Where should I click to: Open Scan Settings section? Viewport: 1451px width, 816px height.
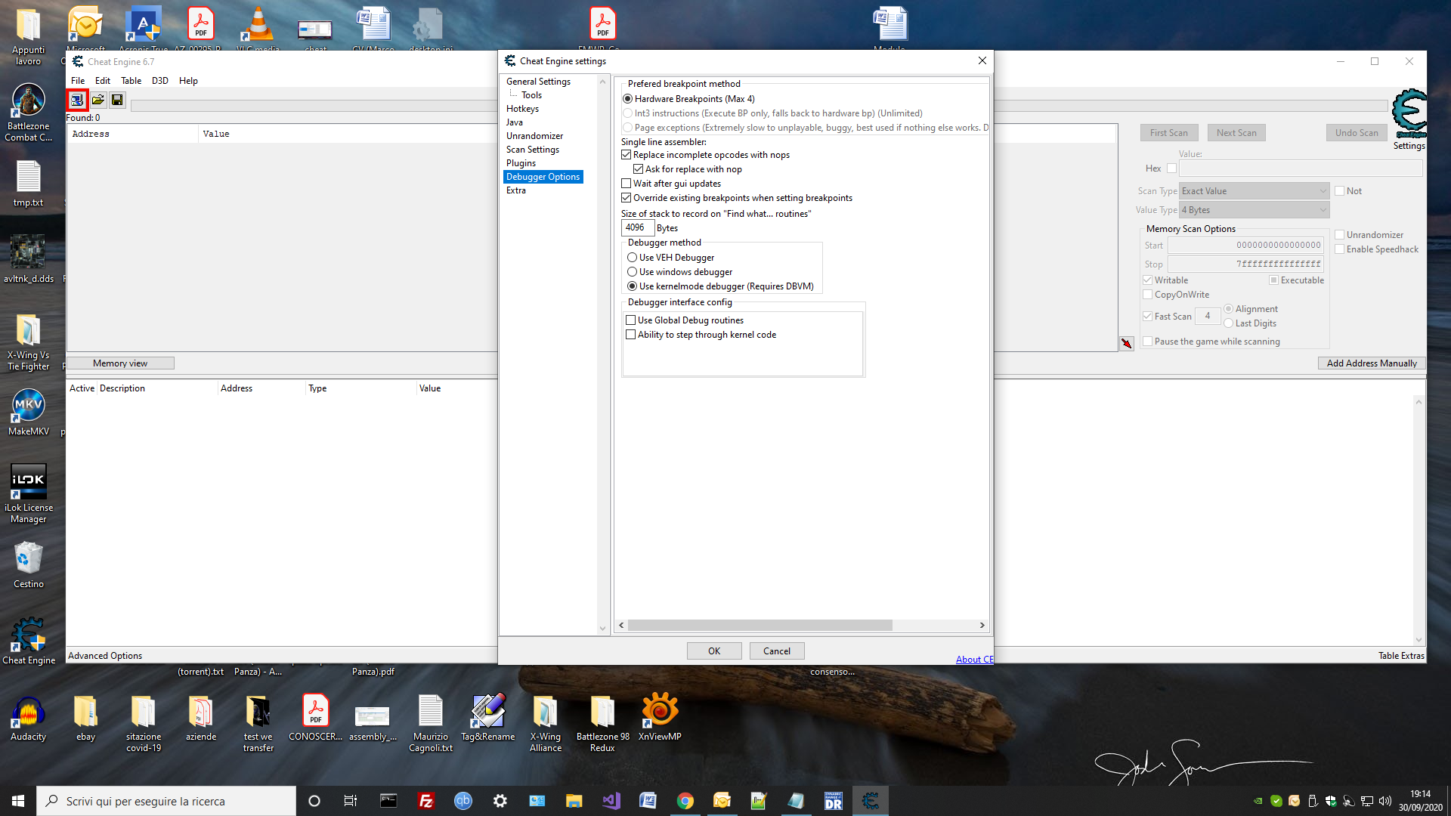coord(533,150)
